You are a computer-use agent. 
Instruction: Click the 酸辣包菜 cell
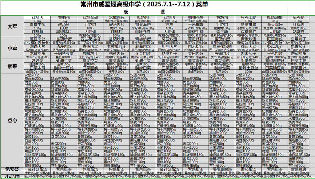222,68
